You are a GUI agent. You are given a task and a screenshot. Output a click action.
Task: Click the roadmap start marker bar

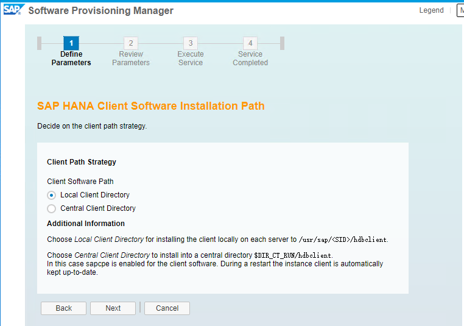[x=40, y=43]
